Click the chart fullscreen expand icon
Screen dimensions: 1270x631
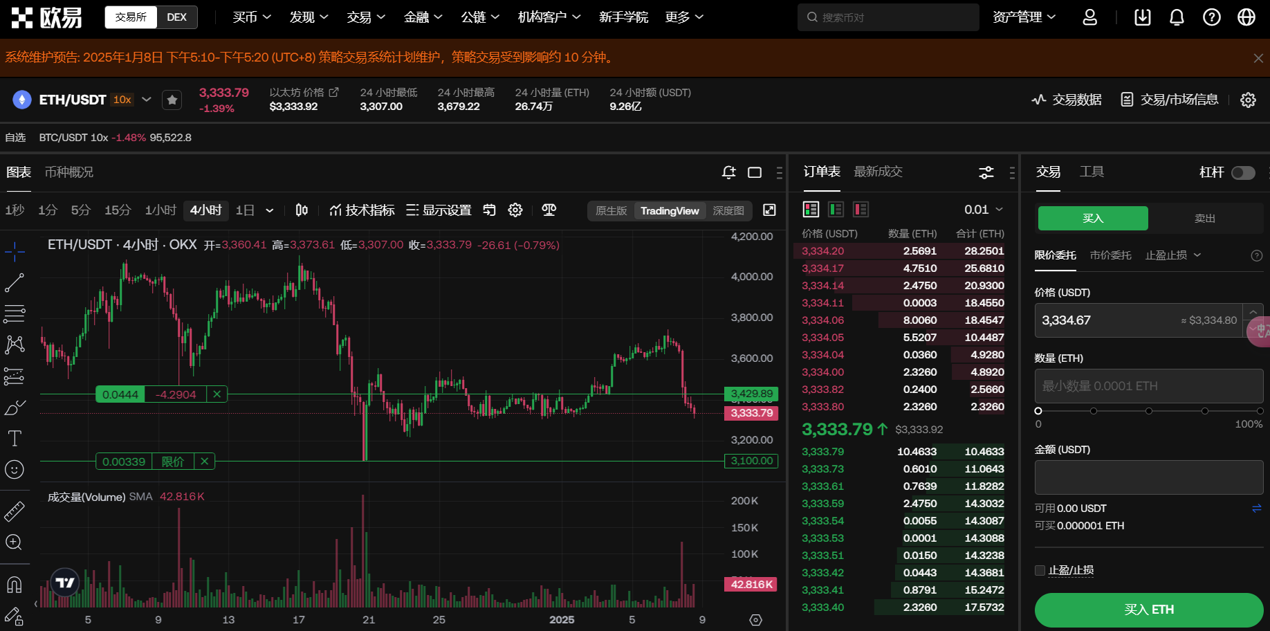[769, 210]
